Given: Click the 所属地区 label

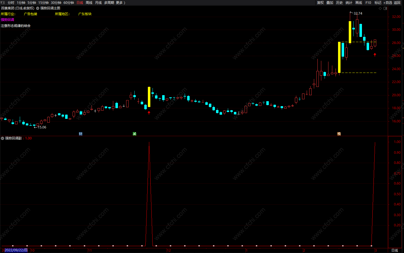Looking at the screenshot, I should [62, 14].
